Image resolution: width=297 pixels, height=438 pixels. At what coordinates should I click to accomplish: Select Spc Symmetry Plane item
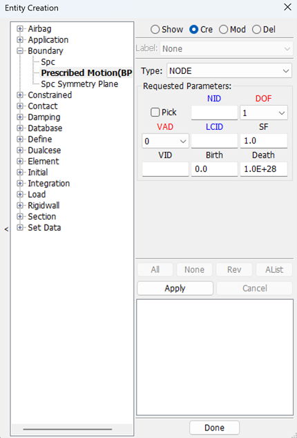coord(79,84)
